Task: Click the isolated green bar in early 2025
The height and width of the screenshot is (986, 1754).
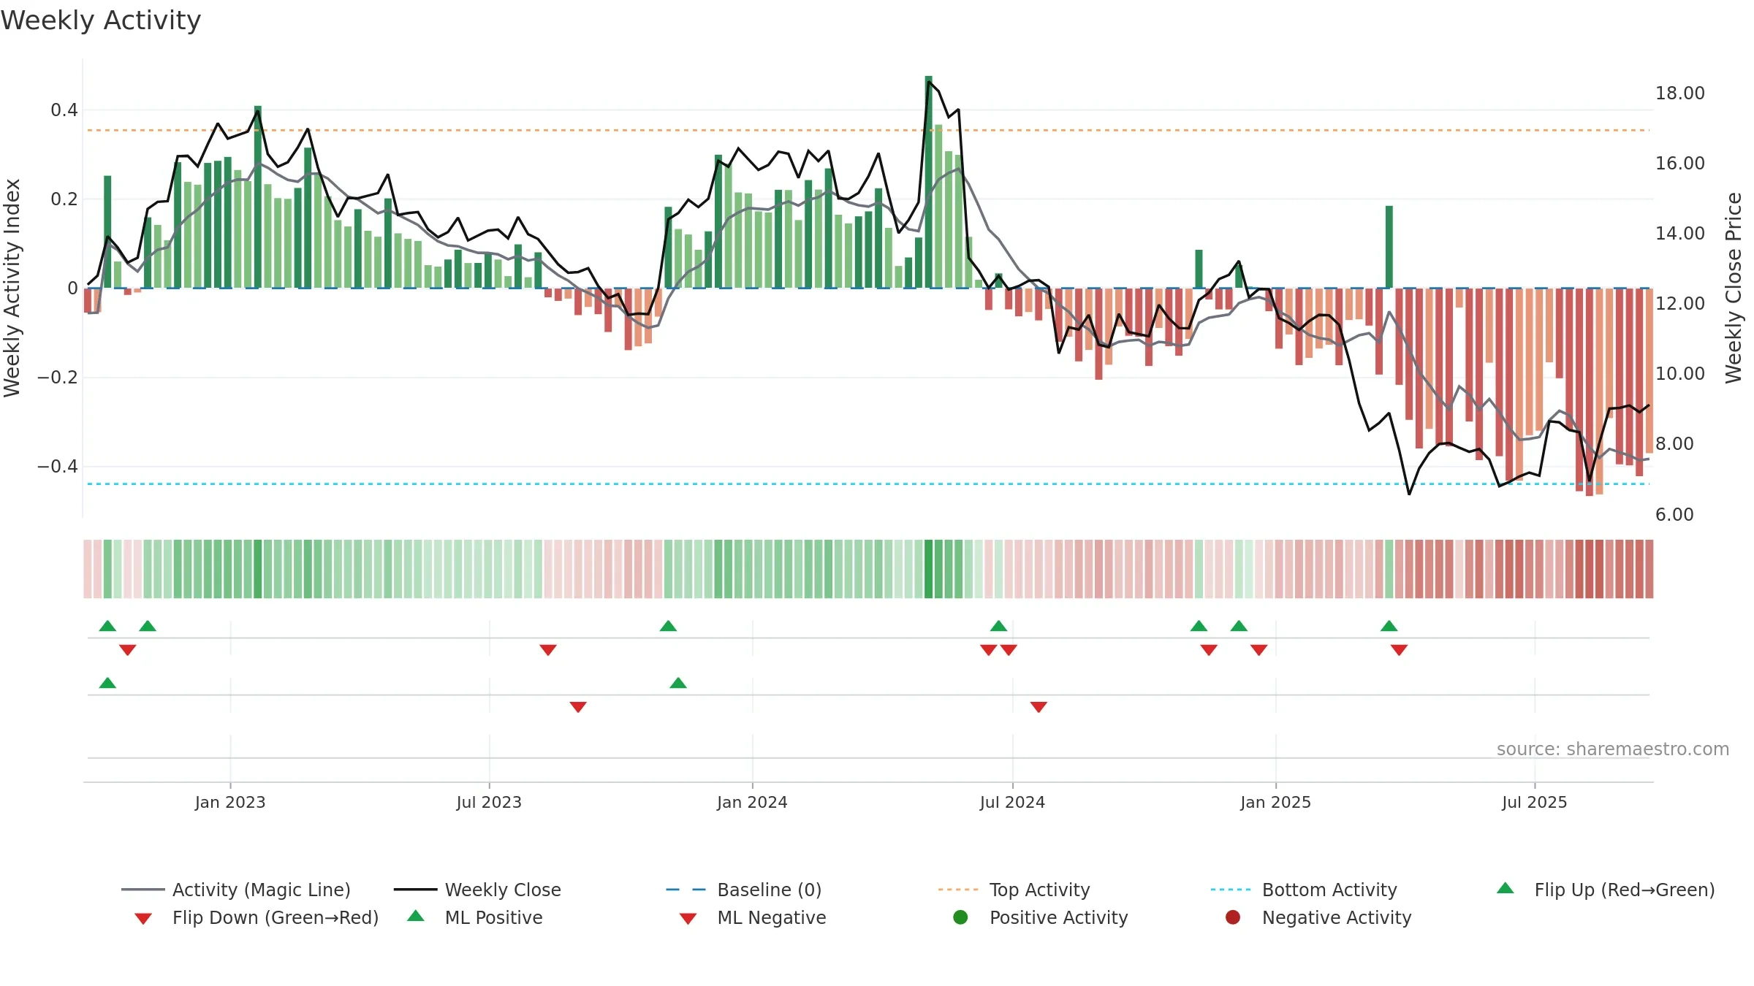Action: click(x=1389, y=247)
